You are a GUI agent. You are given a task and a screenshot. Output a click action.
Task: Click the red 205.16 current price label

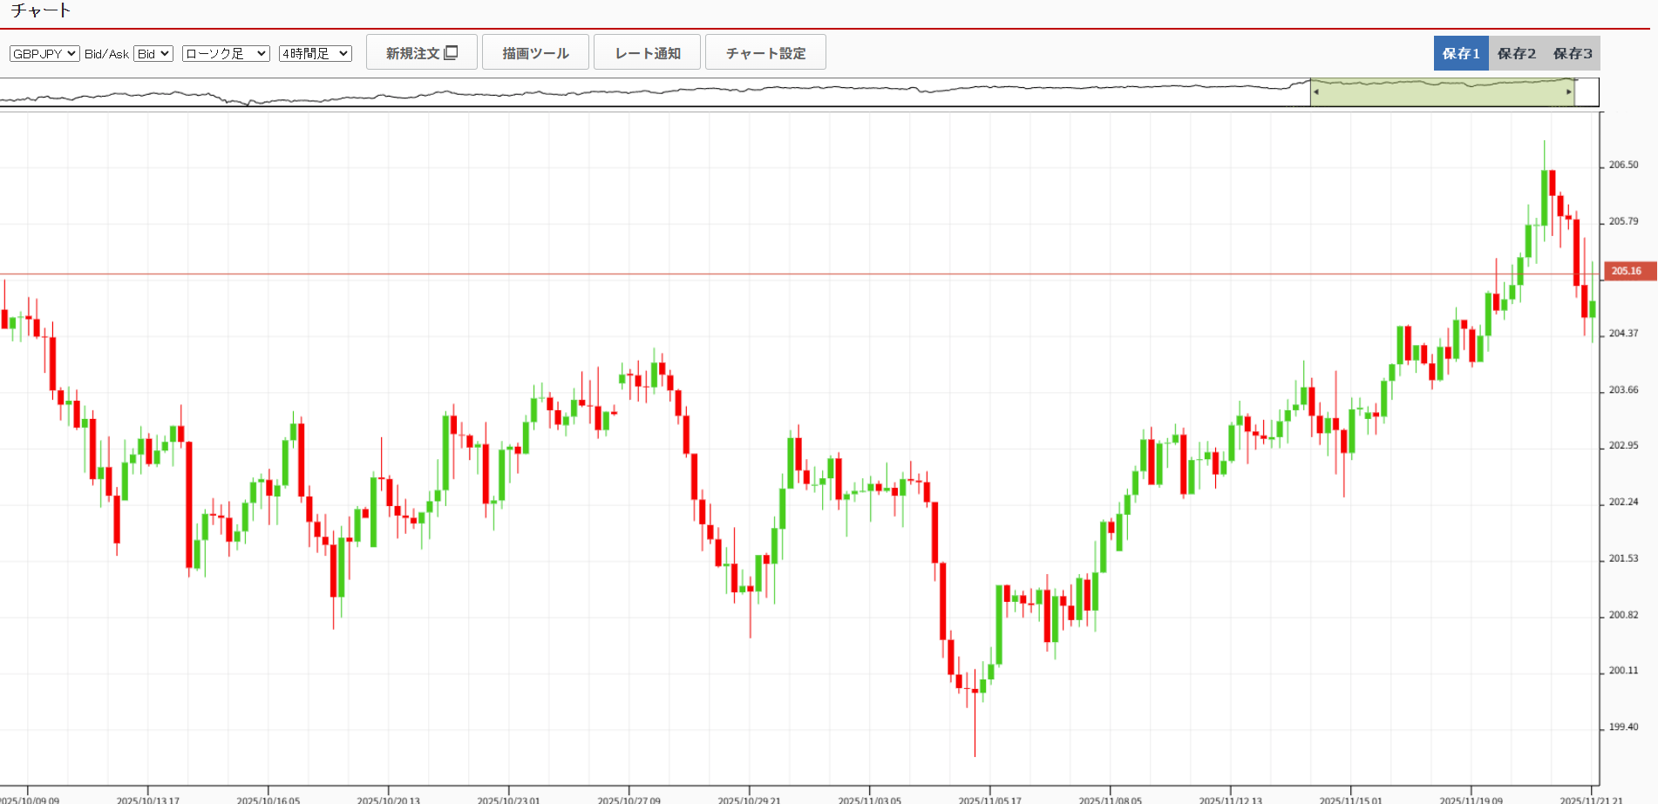(1626, 271)
